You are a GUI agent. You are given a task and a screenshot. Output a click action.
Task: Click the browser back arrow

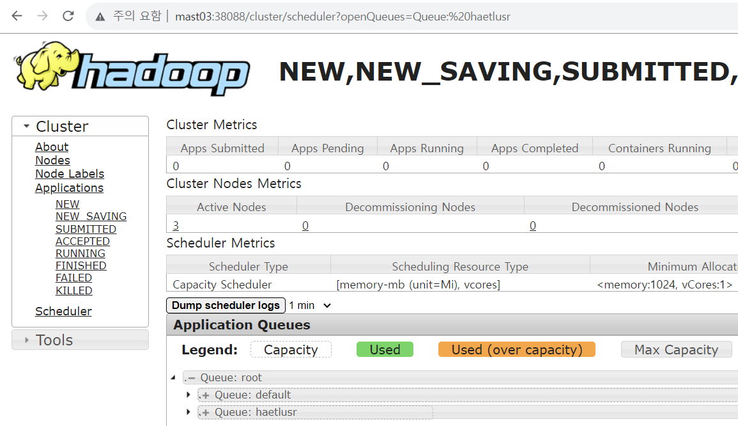pos(17,16)
